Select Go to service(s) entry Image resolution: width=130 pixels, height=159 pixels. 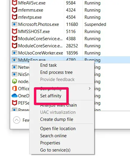55,150
